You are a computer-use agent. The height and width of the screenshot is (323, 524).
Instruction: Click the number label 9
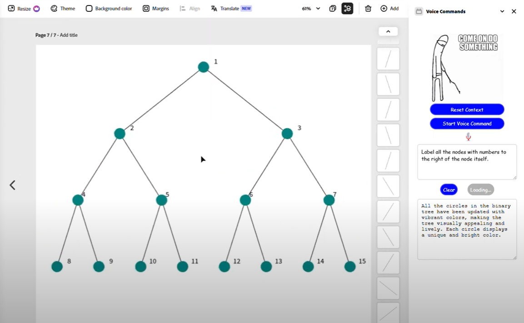pos(111,261)
